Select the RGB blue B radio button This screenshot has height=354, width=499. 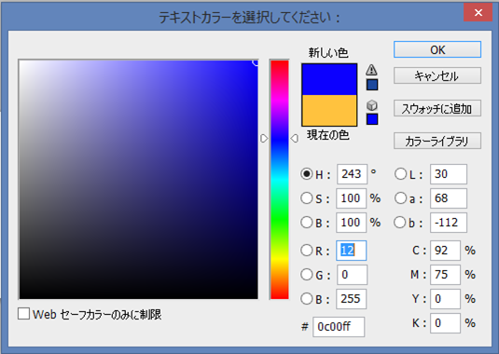[307, 298]
